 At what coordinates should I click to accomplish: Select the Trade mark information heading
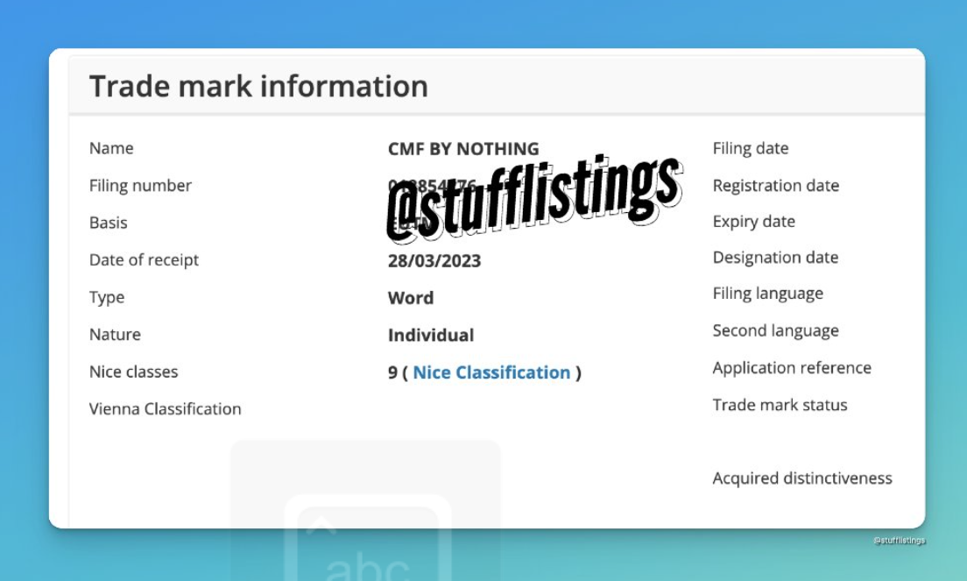258,86
